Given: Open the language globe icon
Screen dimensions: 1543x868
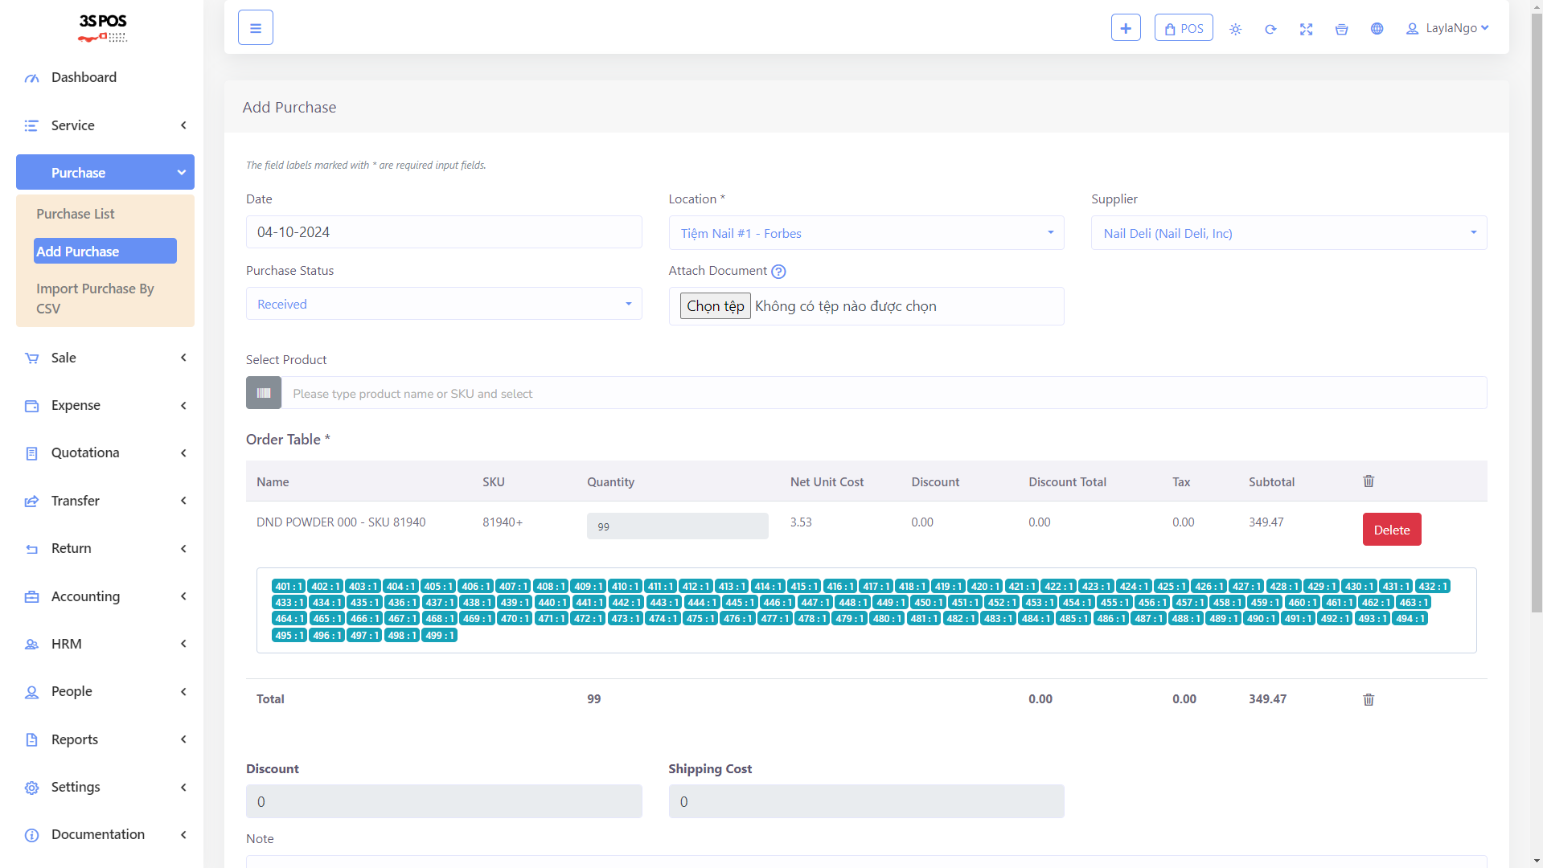Looking at the screenshot, I should tap(1377, 29).
